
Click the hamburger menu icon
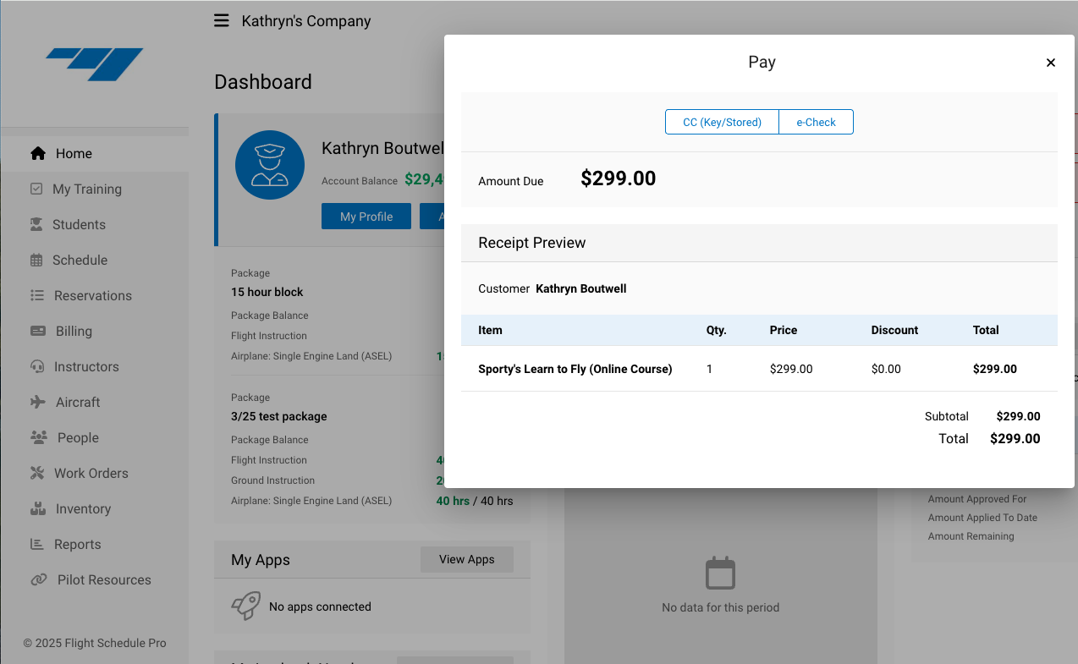(222, 20)
